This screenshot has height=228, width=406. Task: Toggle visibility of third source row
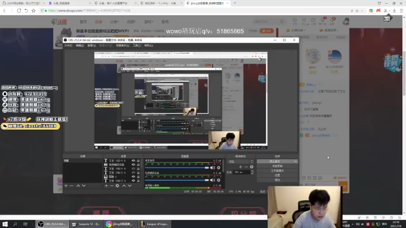(133, 168)
